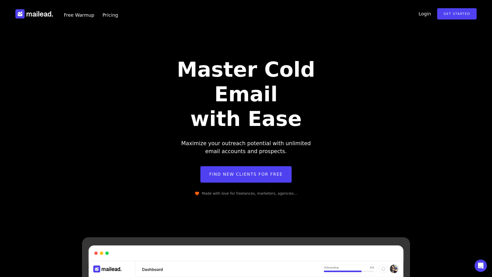Open the chat support widget icon
The height and width of the screenshot is (277, 492).
coord(480,265)
